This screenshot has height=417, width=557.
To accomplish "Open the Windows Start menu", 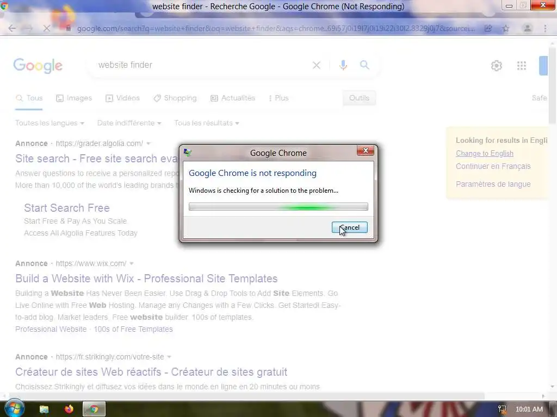I will click(x=14, y=409).
